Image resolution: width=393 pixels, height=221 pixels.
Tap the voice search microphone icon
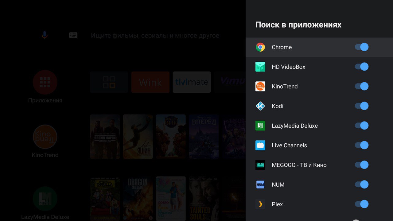tap(45, 35)
